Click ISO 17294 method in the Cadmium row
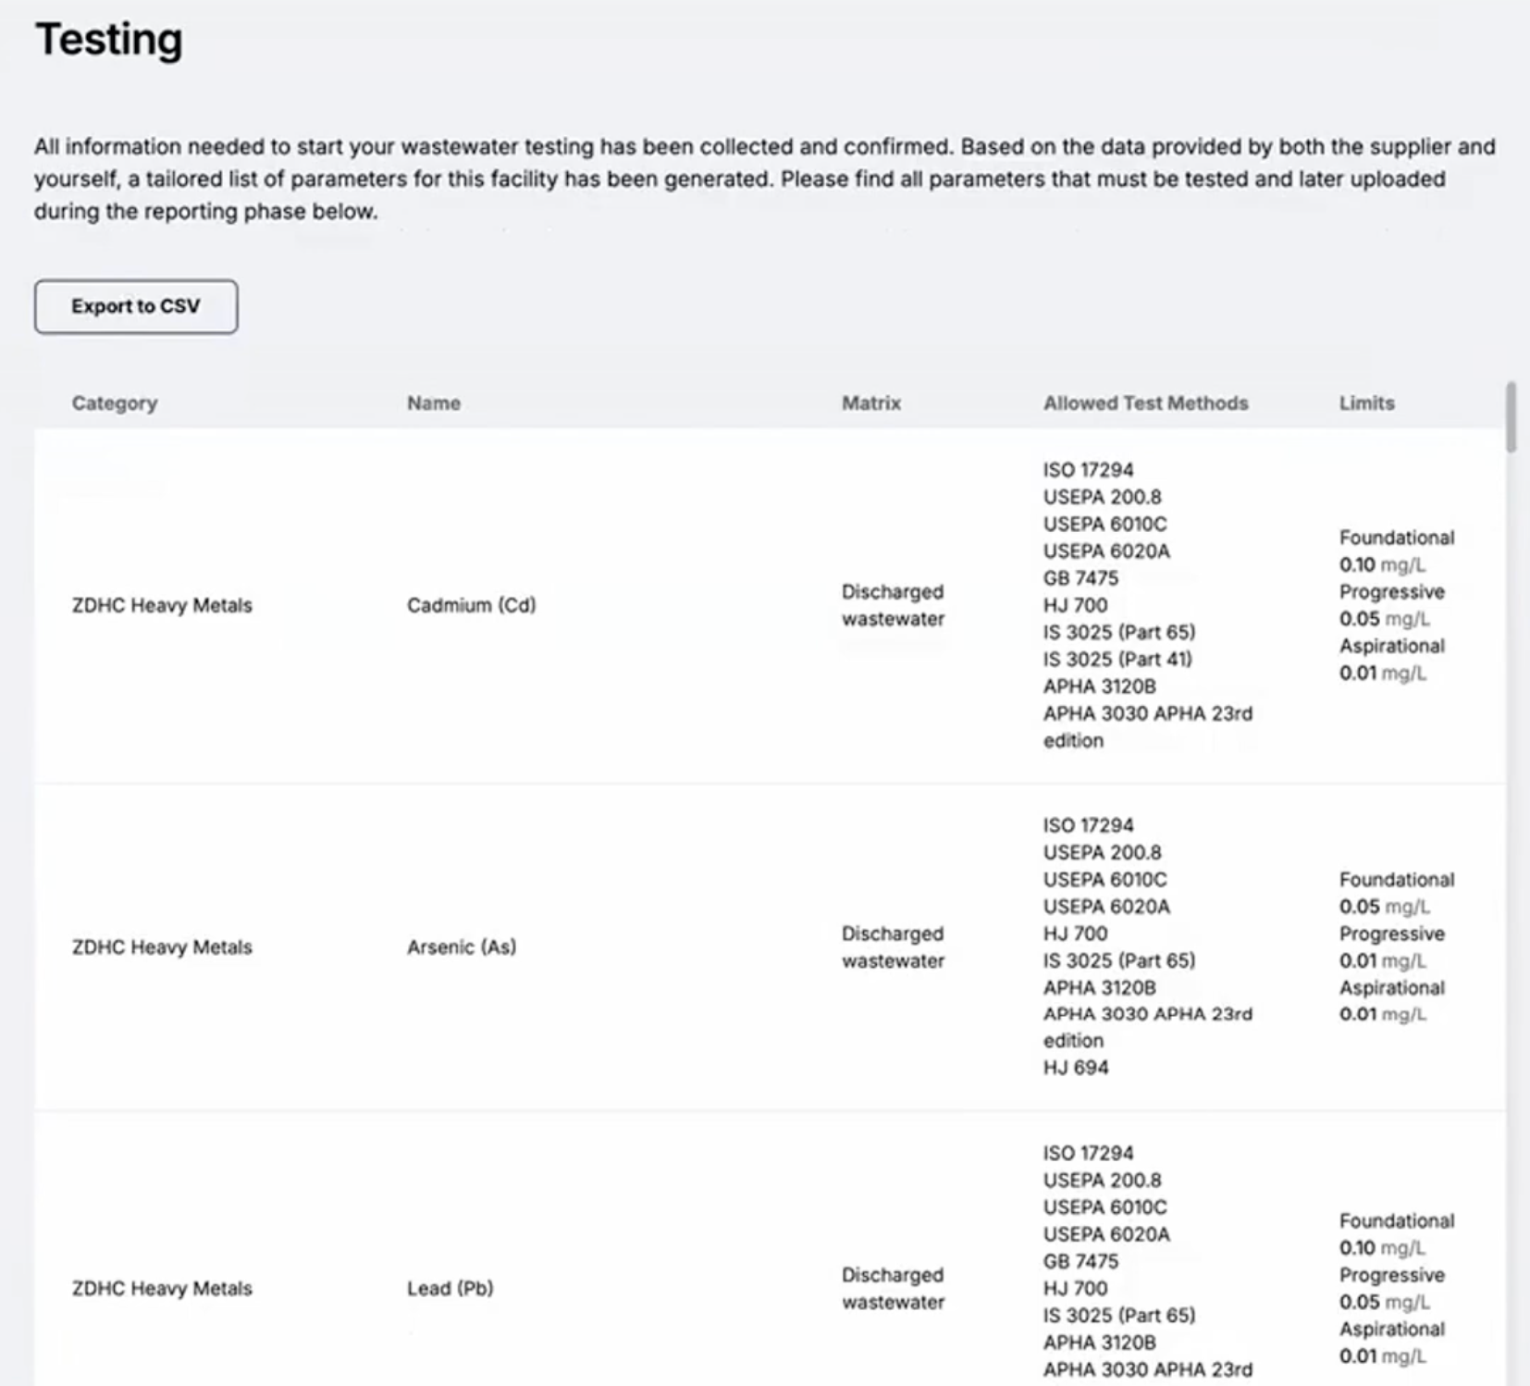 point(1088,470)
